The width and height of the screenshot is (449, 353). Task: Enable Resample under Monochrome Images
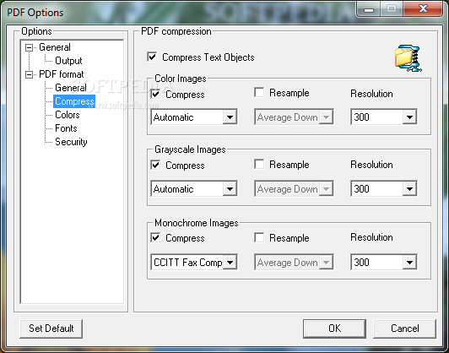click(x=259, y=237)
